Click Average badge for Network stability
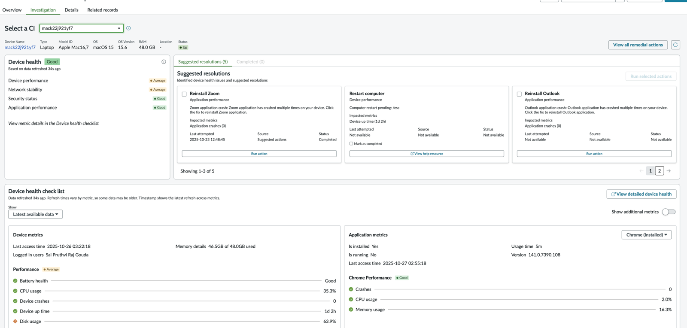687x328 pixels. pyautogui.click(x=158, y=90)
